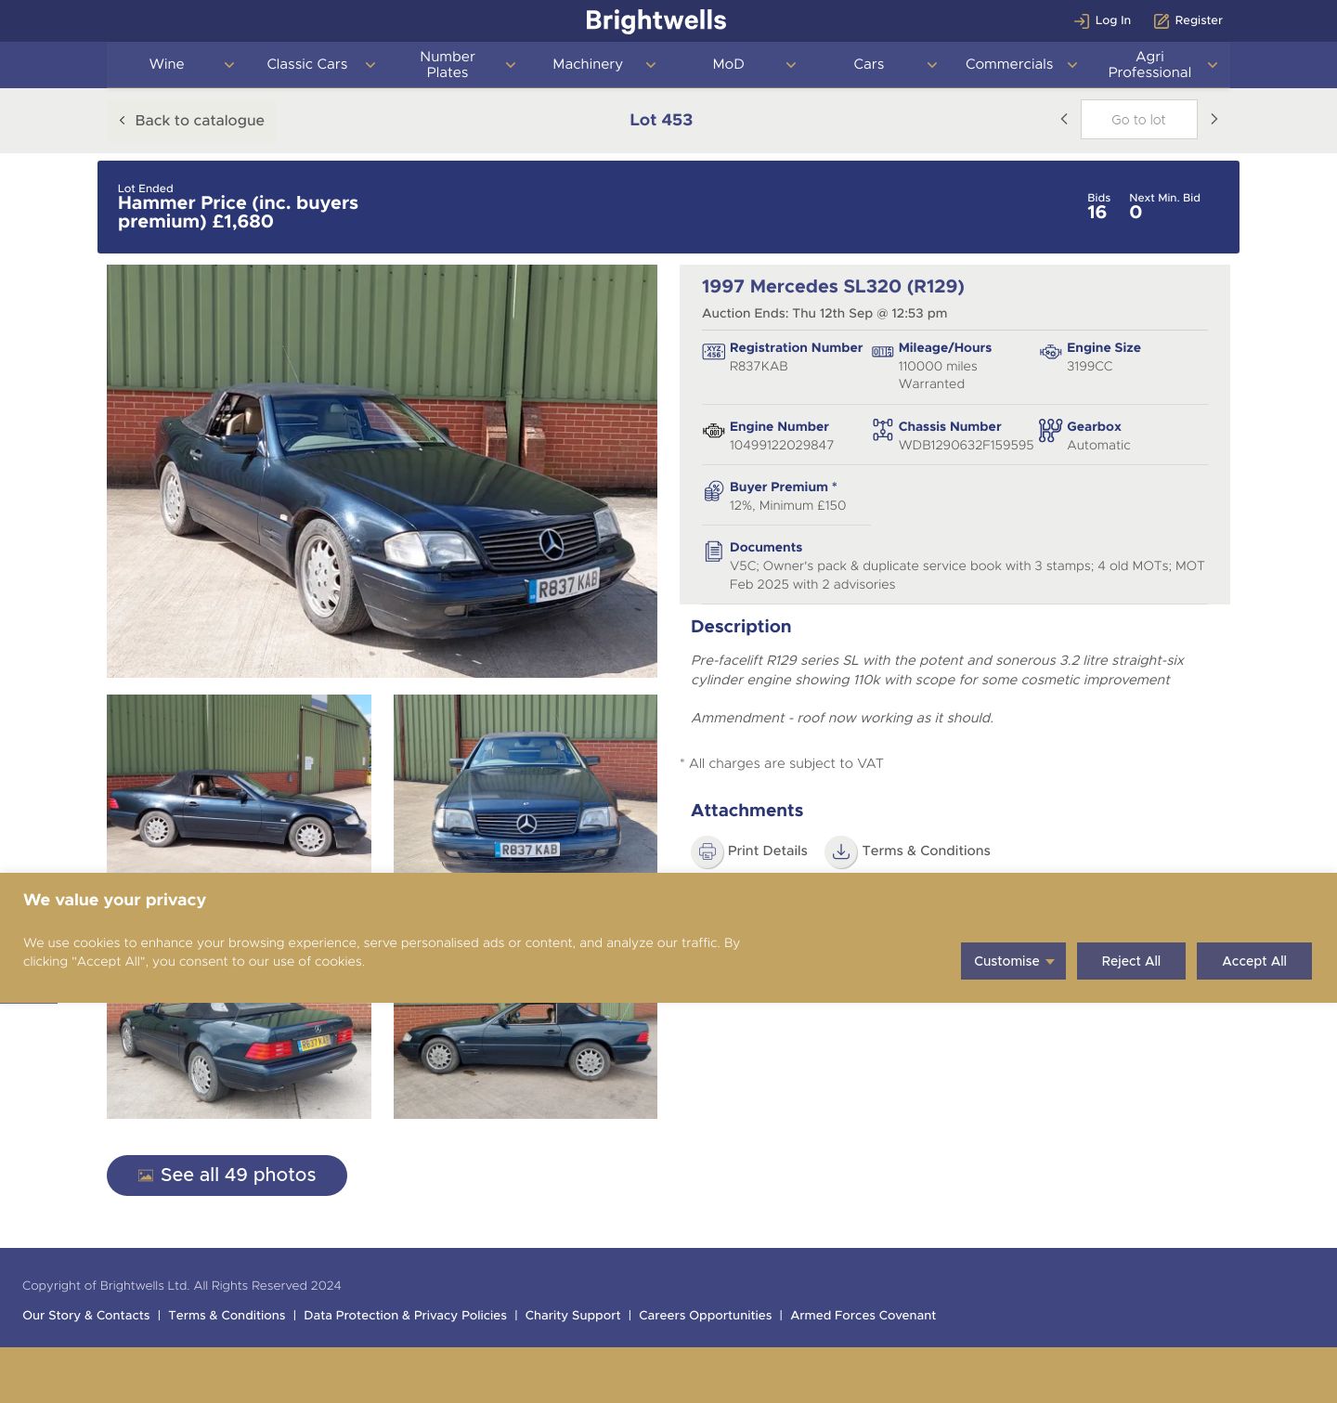Open the Cars navigation menu
The height and width of the screenshot is (1403, 1337).
coord(869,64)
